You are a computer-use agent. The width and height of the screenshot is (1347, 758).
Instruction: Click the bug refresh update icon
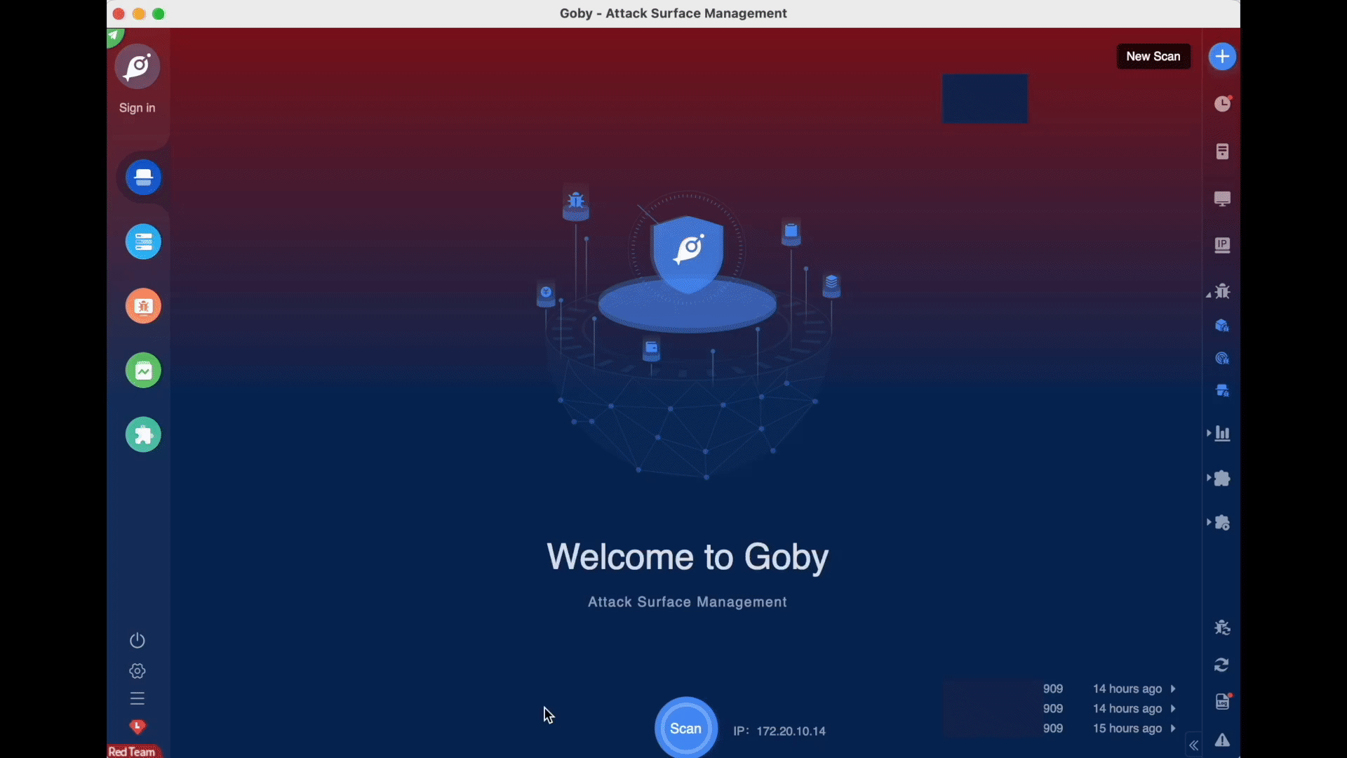coord(1222,627)
